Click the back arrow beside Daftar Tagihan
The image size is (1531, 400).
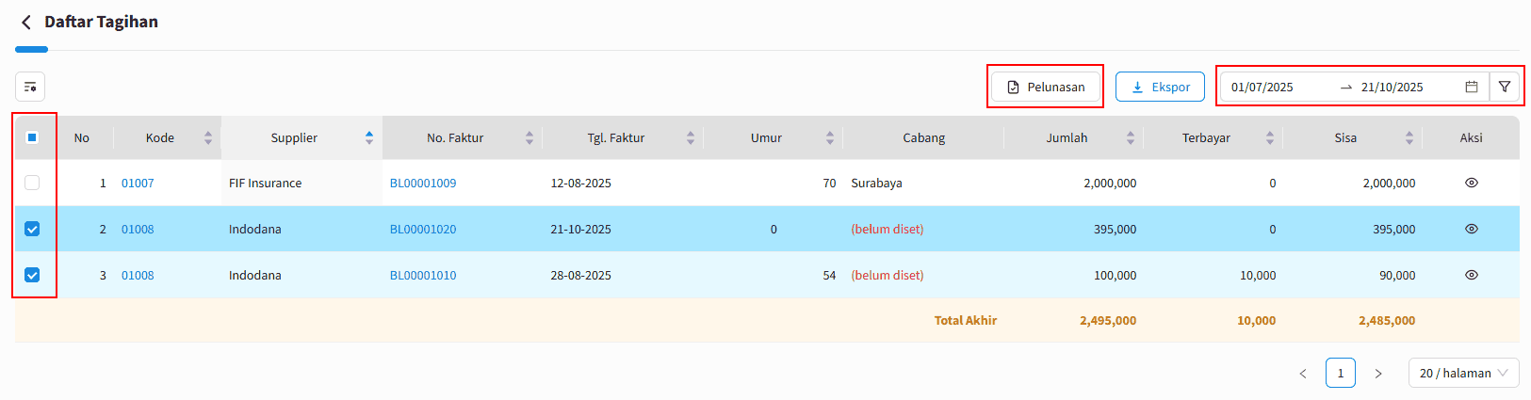[26, 22]
